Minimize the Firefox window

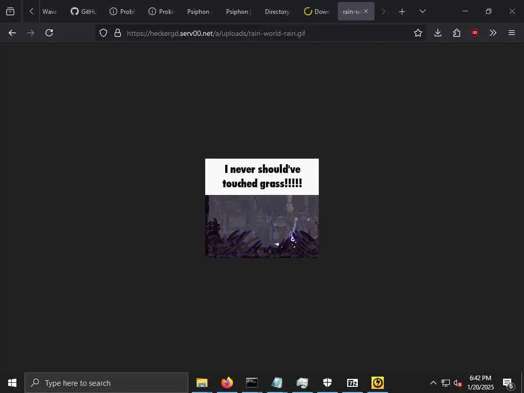click(465, 11)
